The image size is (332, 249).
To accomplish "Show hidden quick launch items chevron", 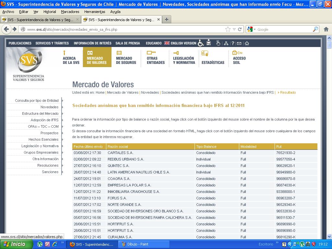I will click(x=63, y=243).
